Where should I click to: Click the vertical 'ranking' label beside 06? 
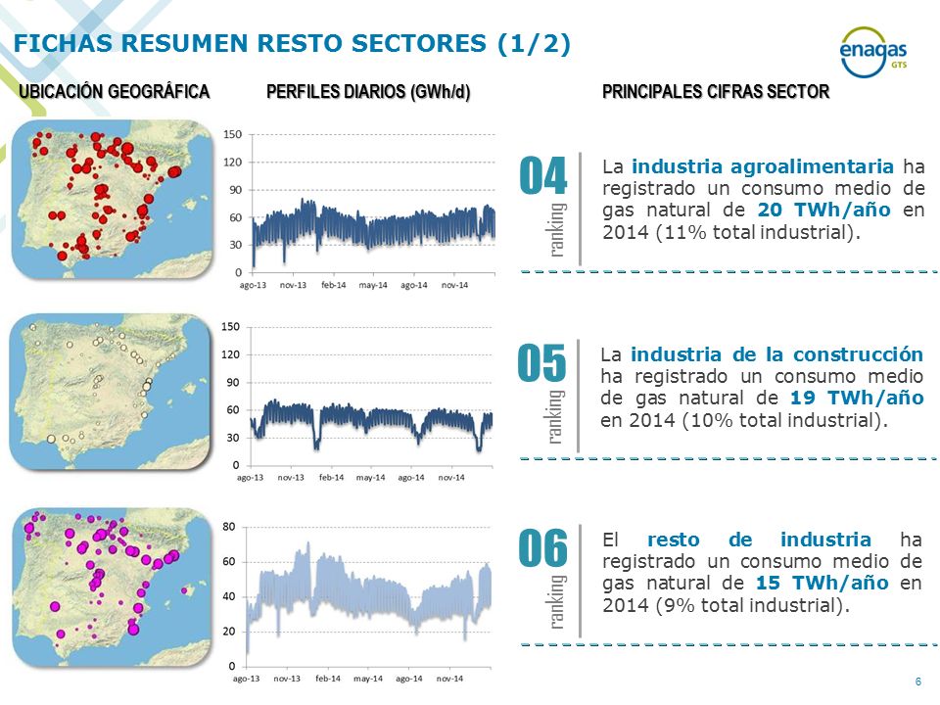(557, 602)
